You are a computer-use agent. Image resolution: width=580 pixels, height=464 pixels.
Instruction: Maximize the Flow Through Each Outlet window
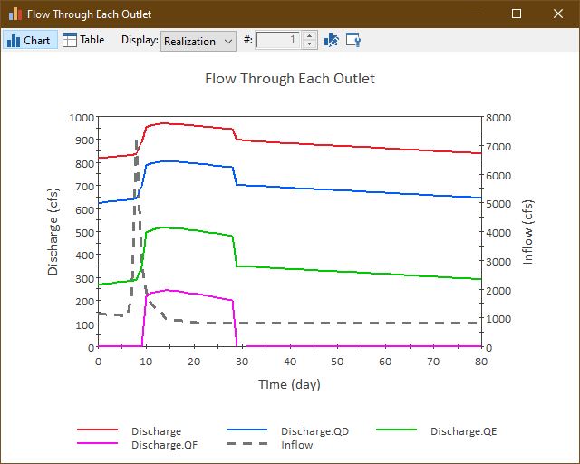click(x=517, y=14)
